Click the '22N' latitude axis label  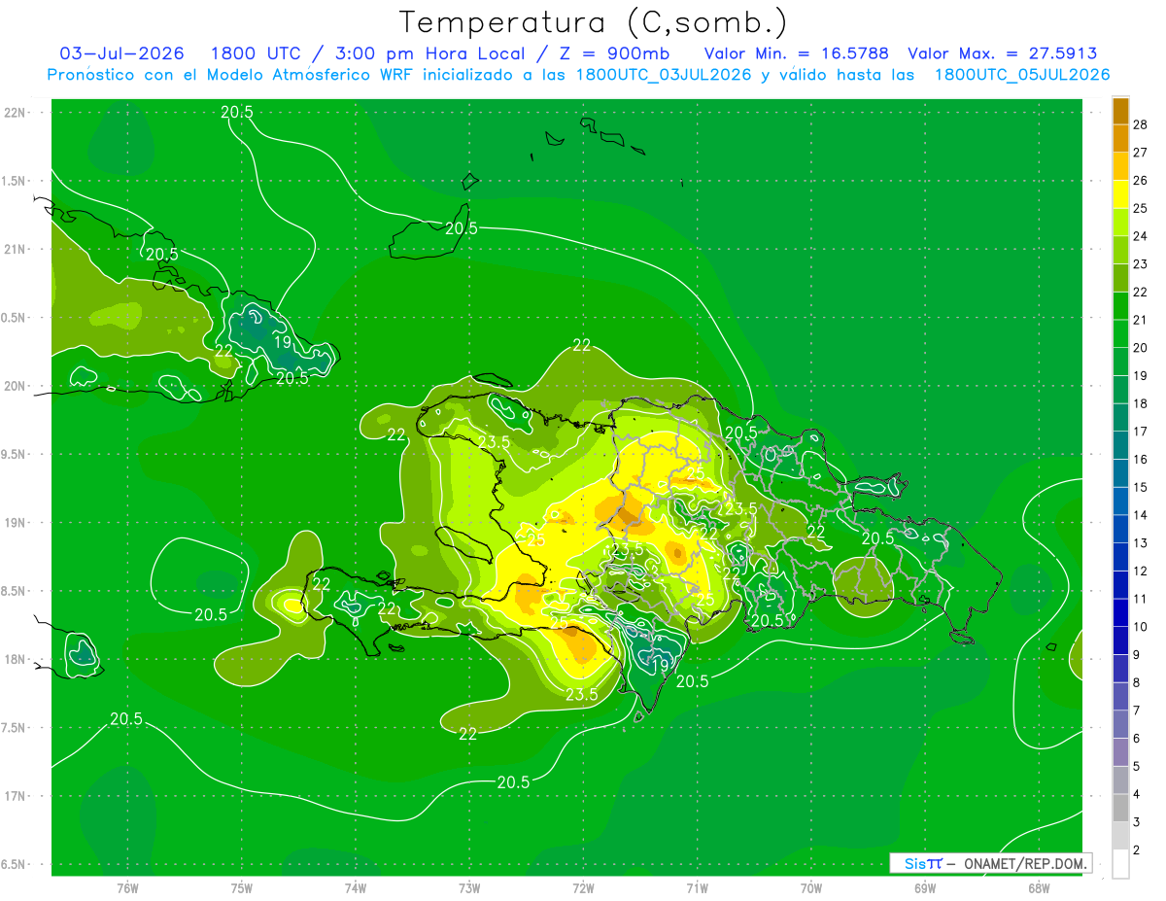[16, 113]
